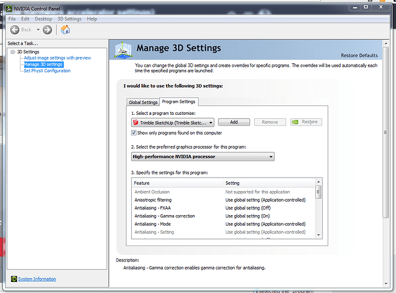Click the Manage 3D Settings header icon
Image resolution: width=396 pixels, height=293 pixels.
coord(123,50)
